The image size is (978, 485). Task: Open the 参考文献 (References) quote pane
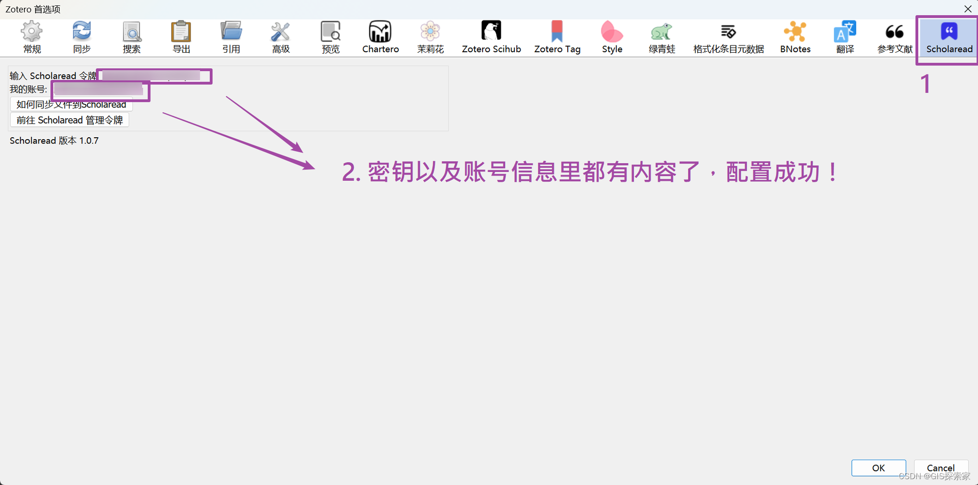click(x=895, y=38)
